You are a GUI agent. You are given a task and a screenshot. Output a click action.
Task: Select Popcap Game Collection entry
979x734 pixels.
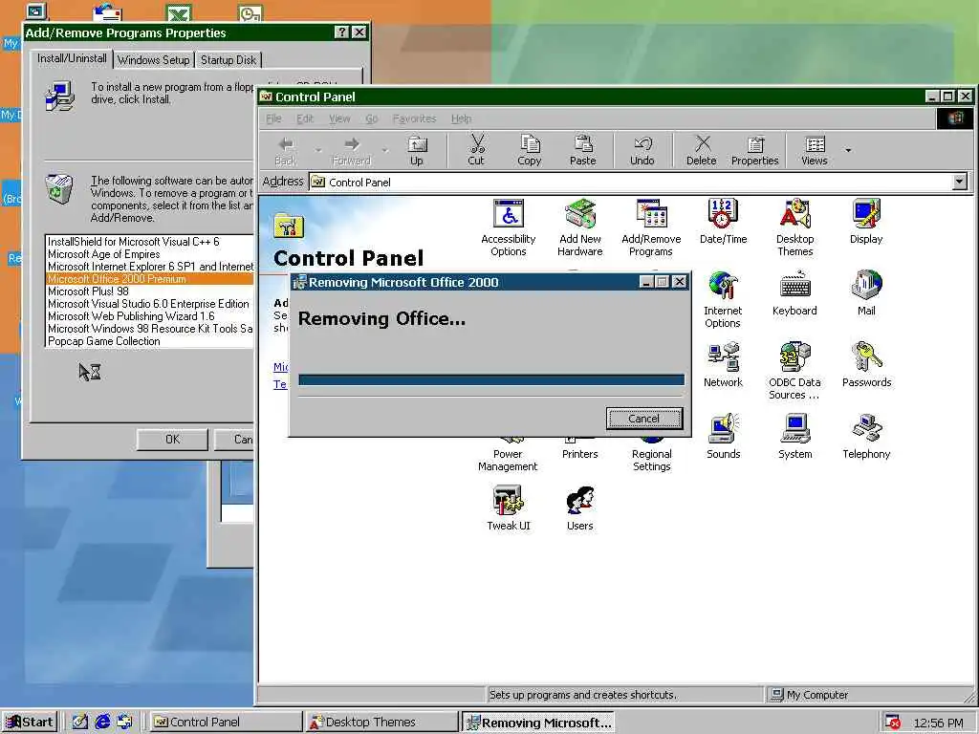coord(150,341)
